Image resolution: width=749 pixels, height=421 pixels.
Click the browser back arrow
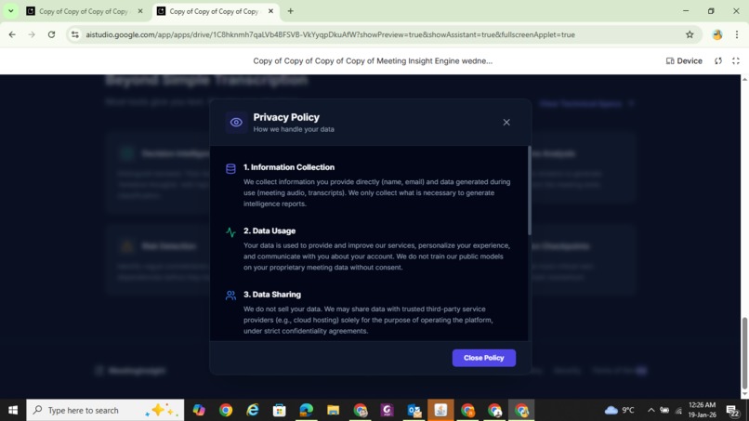(12, 34)
